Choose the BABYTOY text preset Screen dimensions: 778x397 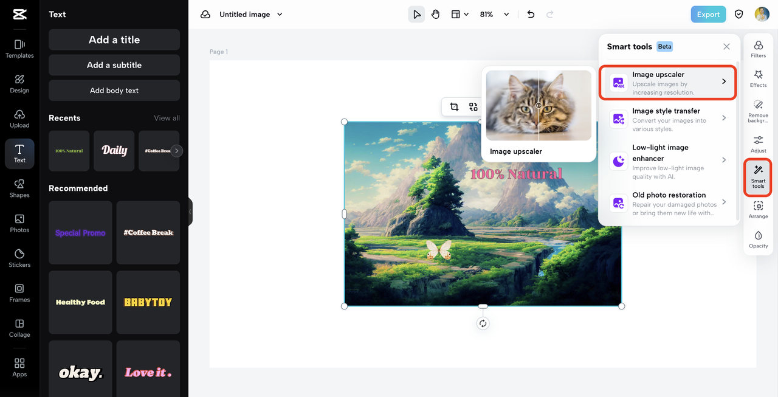pos(148,302)
